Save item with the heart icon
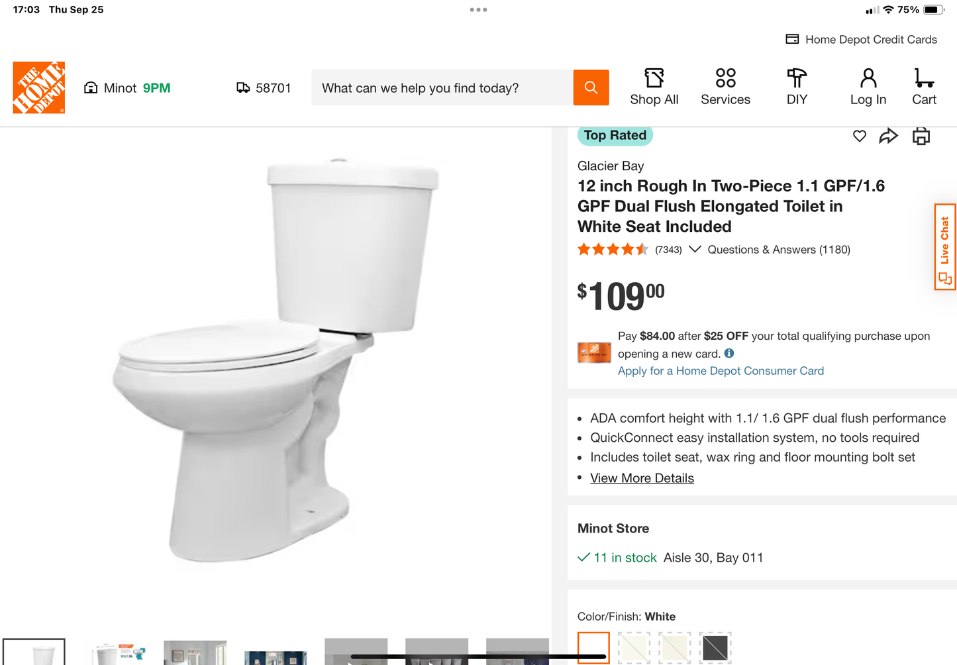Image resolution: width=957 pixels, height=665 pixels. pos(859,136)
